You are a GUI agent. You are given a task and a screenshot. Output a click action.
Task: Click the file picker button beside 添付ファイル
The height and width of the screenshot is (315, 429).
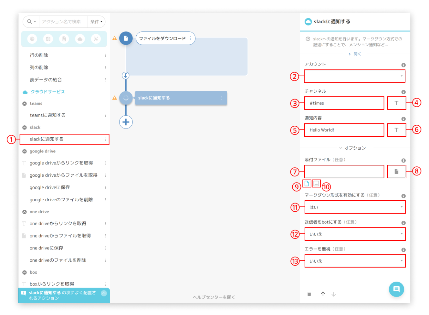(x=397, y=171)
